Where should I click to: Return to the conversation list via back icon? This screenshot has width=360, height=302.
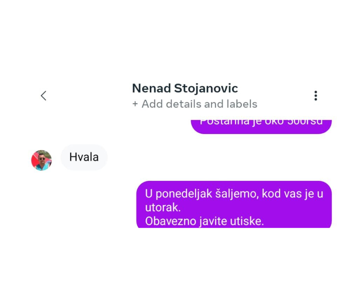pos(44,95)
